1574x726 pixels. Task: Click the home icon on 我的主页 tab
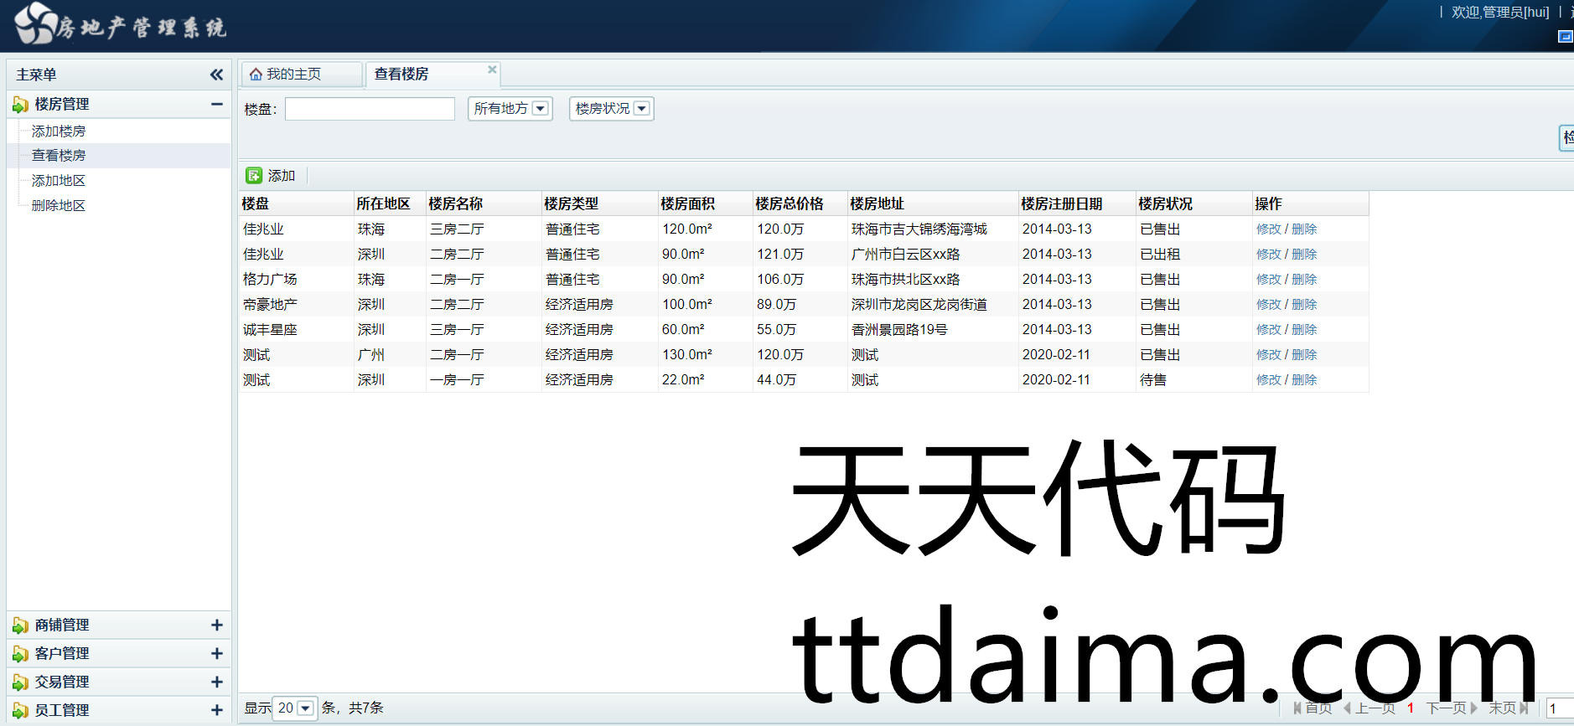[x=256, y=75]
